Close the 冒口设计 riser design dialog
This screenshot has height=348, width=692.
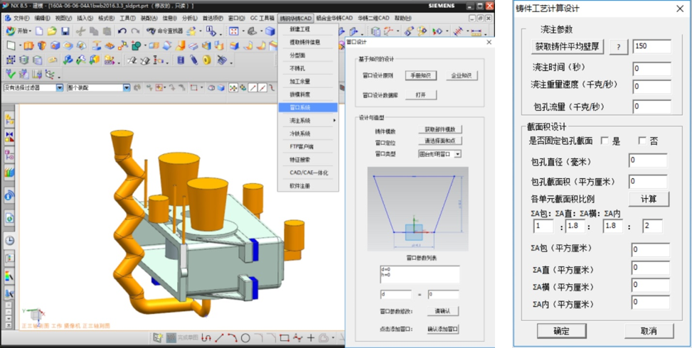point(489,42)
